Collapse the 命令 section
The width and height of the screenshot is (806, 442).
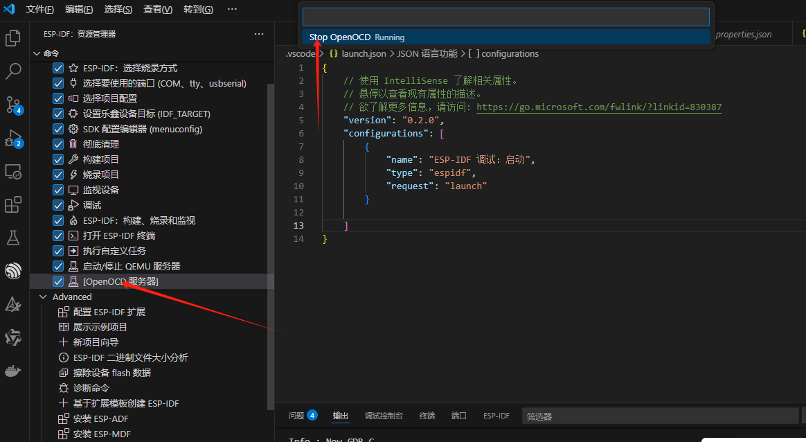pyautogui.click(x=37, y=53)
